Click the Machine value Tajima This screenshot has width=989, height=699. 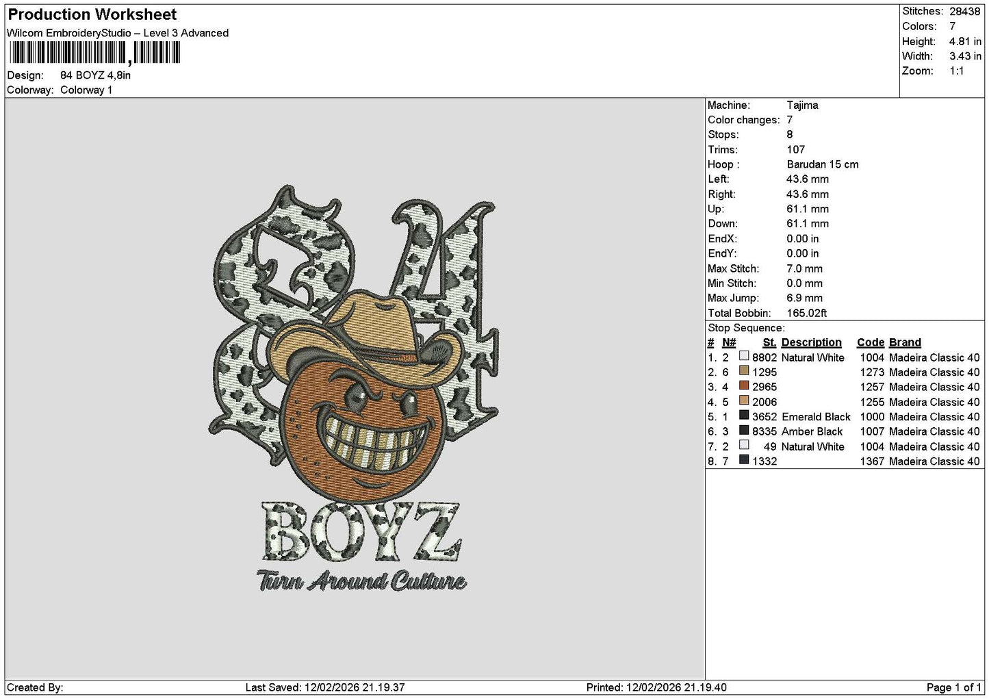click(802, 105)
